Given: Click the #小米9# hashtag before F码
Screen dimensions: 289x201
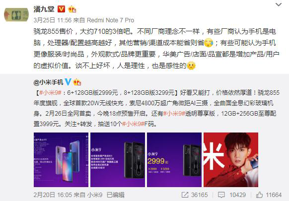Looking at the screenshot, I should click(x=133, y=124).
